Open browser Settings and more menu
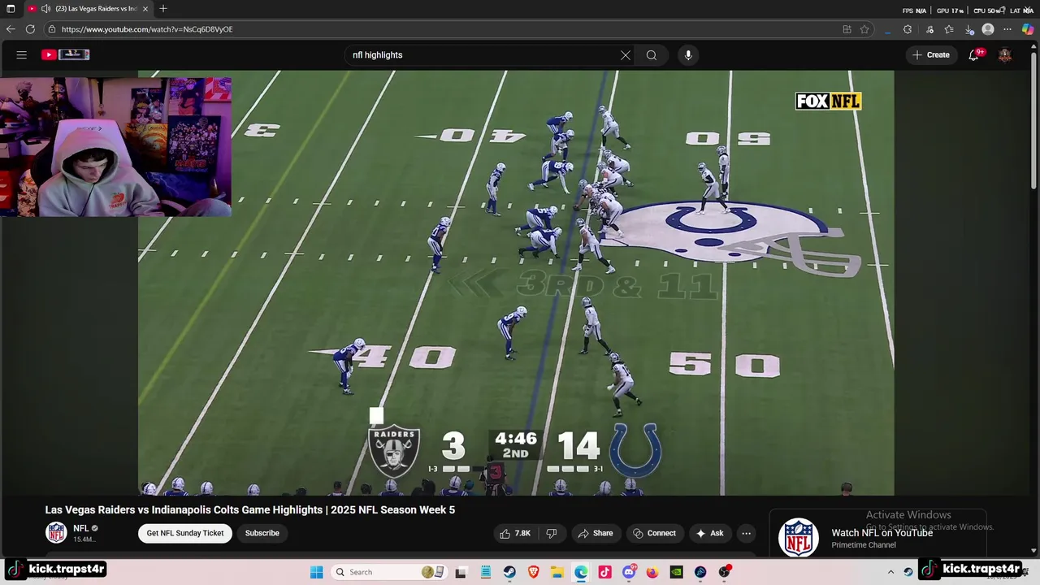Viewport: 1040px width, 585px height. point(1007,29)
